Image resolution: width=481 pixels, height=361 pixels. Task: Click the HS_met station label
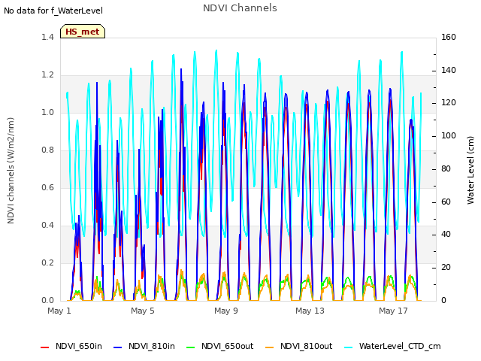(83, 32)
